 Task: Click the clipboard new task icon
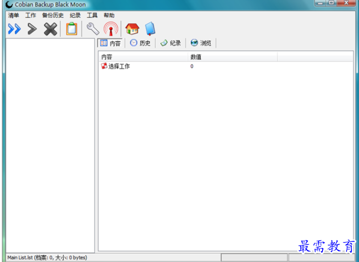pyautogui.click(x=71, y=29)
